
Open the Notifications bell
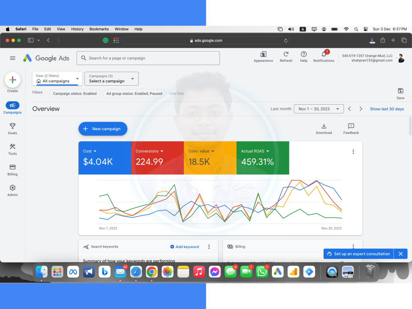[324, 57]
